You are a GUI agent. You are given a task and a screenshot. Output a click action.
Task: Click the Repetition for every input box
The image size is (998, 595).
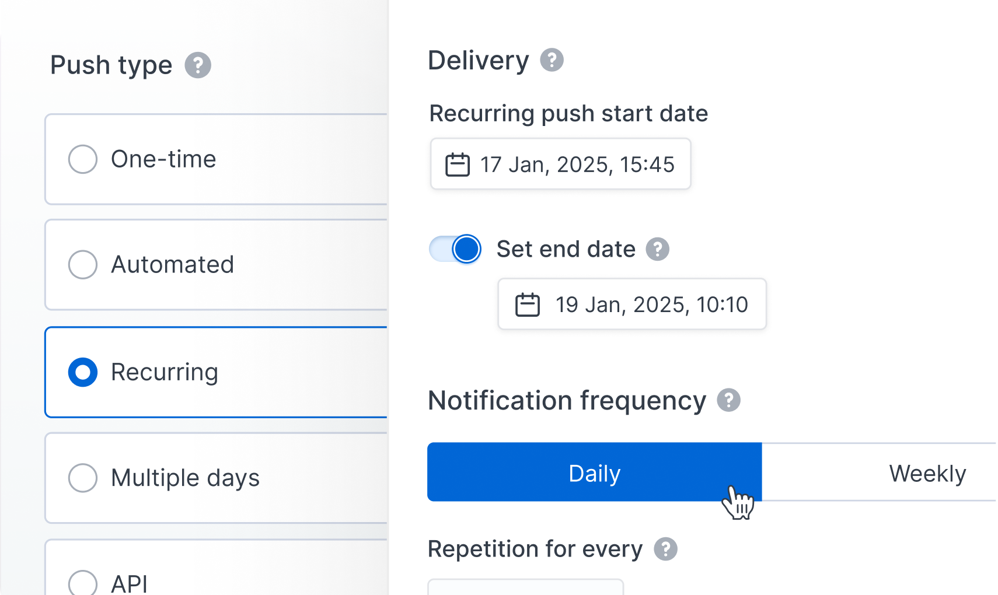click(x=526, y=587)
